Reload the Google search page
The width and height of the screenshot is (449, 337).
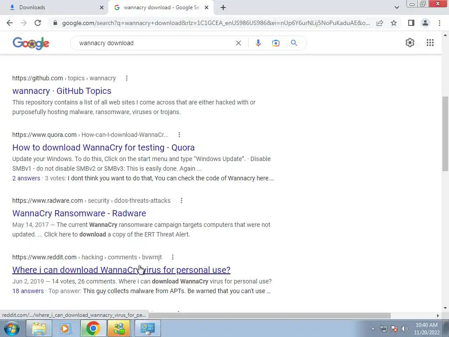point(38,23)
